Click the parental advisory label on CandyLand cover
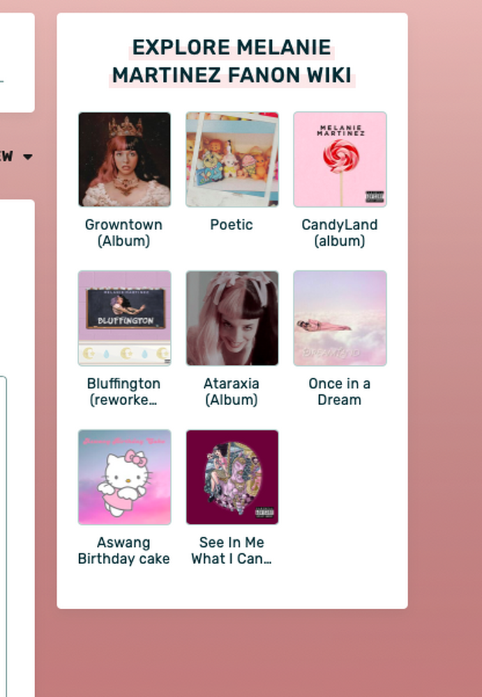Screen dimensions: 482x697 (x=375, y=197)
